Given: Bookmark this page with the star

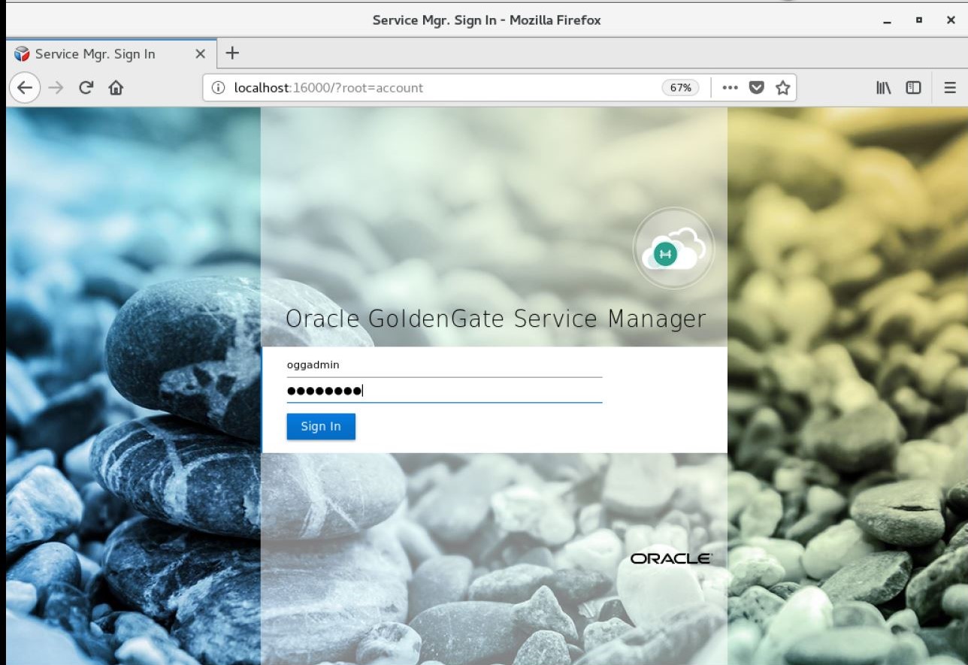Looking at the screenshot, I should click(782, 88).
